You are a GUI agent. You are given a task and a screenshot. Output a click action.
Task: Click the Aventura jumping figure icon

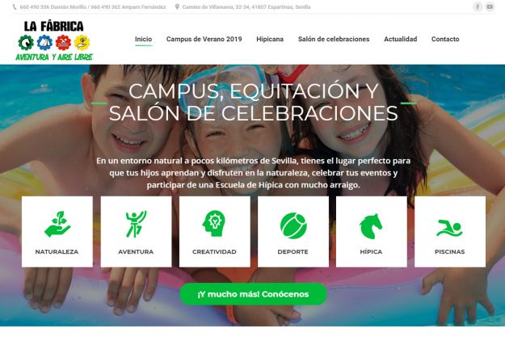click(x=136, y=224)
